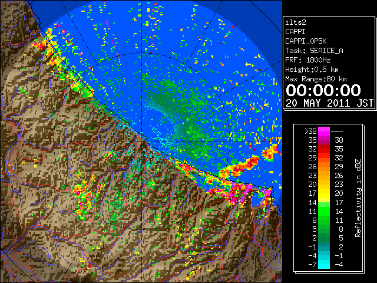The width and height of the screenshot is (377, 283).
Task: Click the radar center at range ring crosshair
Action: click(x=141, y=141)
